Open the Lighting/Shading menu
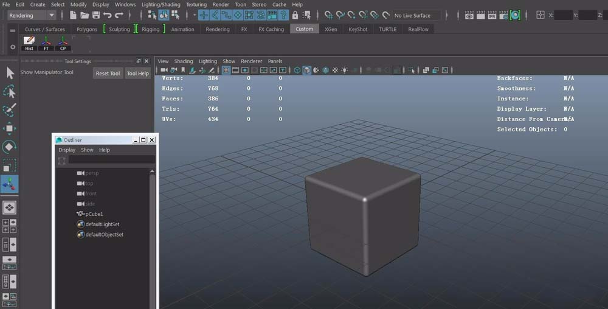Image resolution: width=608 pixels, height=309 pixels. tap(161, 4)
